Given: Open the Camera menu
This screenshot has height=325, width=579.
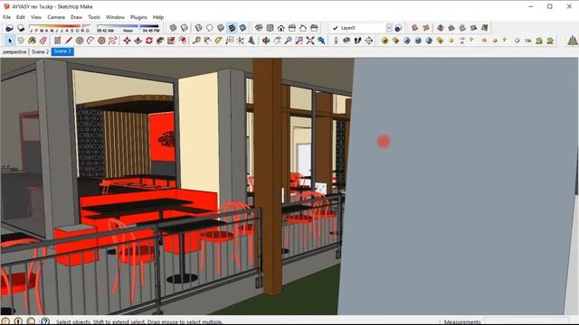Looking at the screenshot, I should [x=56, y=17].
